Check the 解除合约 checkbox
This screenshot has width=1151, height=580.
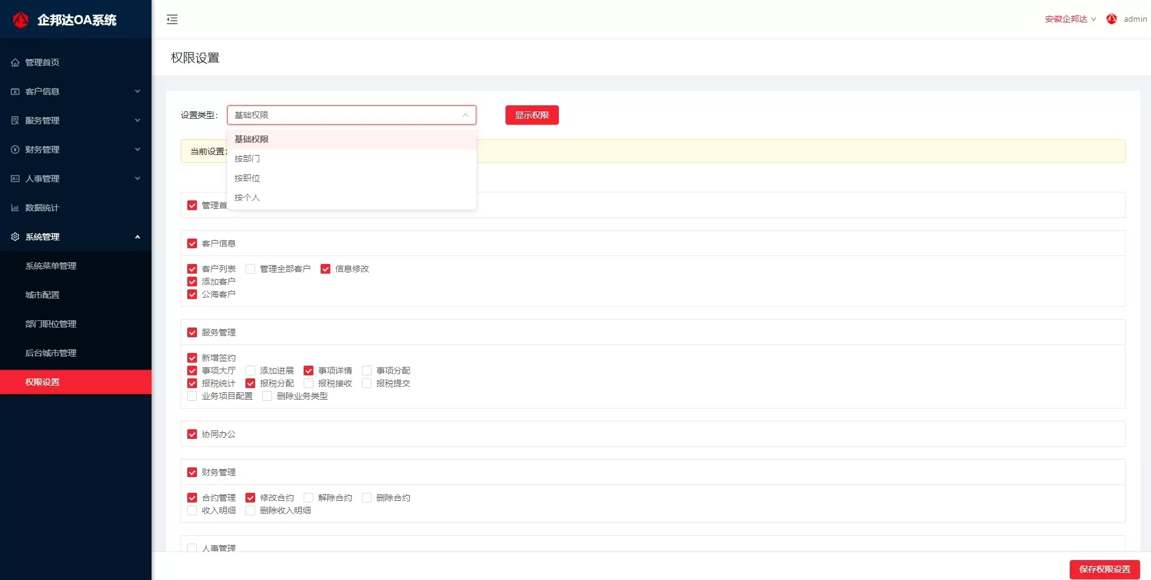point(309,498)
